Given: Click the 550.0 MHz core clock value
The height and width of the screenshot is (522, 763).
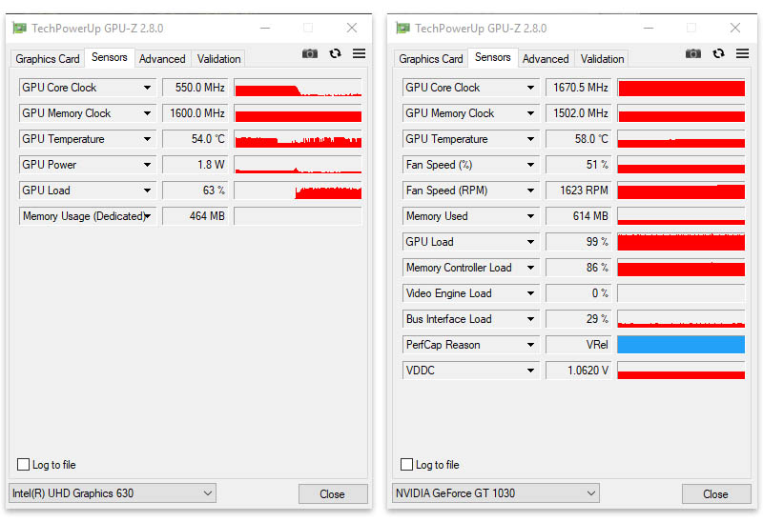Looking at the screenshot, I should pyautogui.click(x=196, y=88).
